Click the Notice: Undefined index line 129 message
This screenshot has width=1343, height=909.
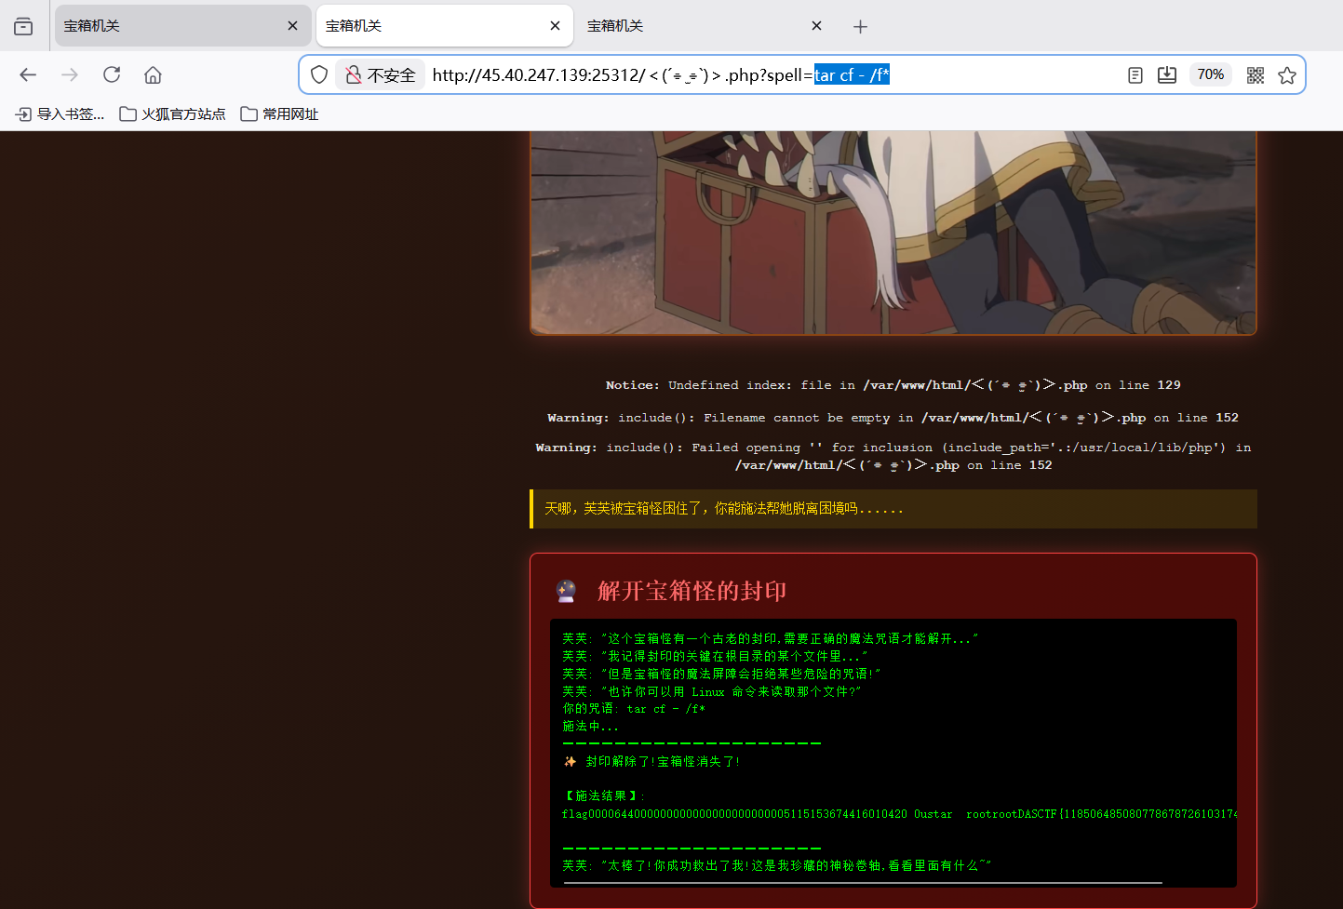click(893, 384)
